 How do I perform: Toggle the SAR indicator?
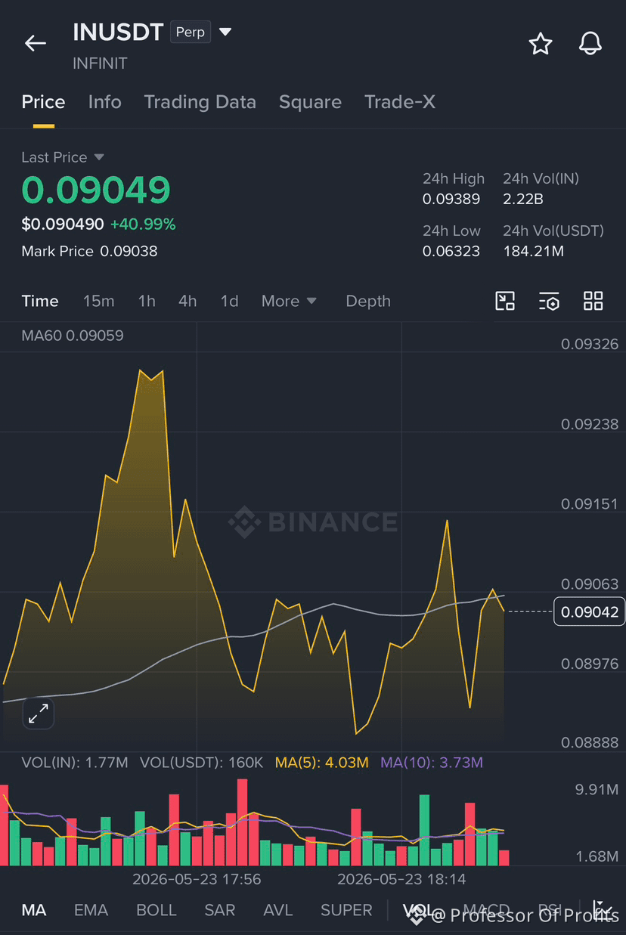tap(219, 910)
